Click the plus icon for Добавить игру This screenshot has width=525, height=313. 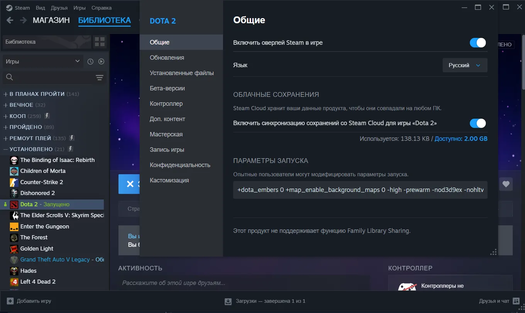point(10,301)
